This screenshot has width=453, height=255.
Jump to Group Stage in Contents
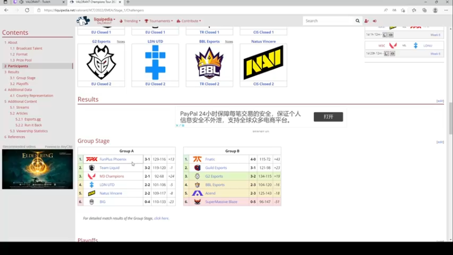(x=25, y=78)
